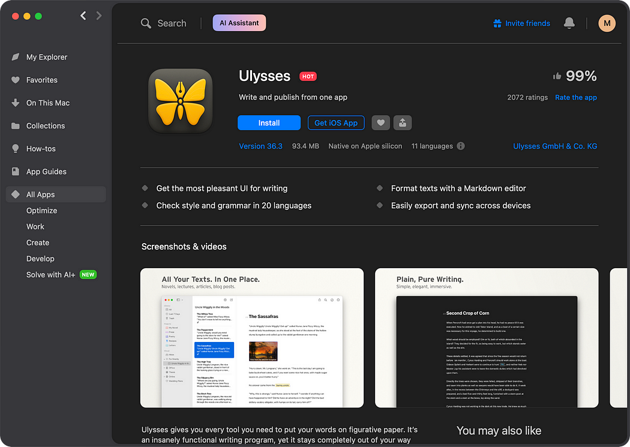Click Get iOS App button
Image resolution: width=630 pixels, height=447 pixels.
click(335, 123)
